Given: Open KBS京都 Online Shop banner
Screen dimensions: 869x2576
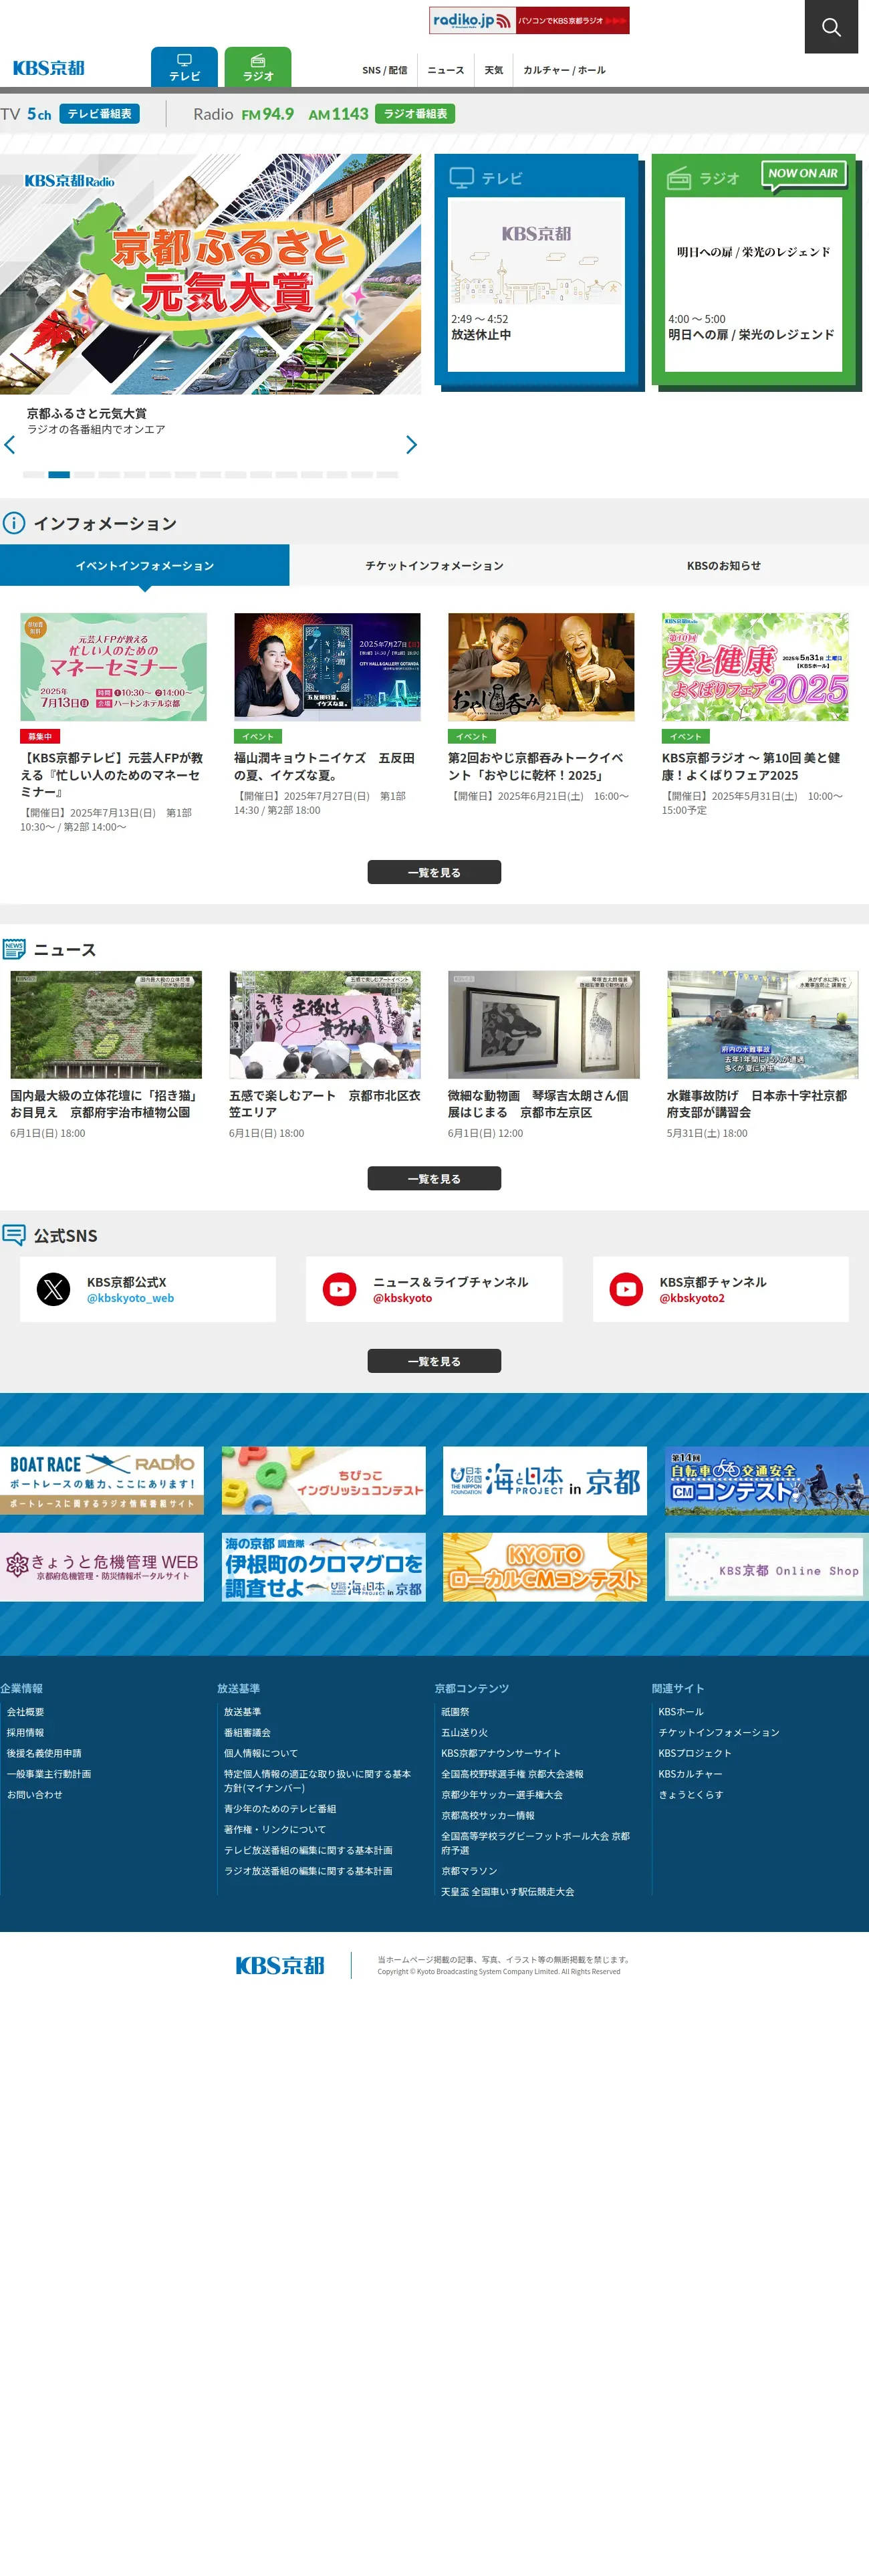Looking at the screenshot, I should tap(766, 1567).
